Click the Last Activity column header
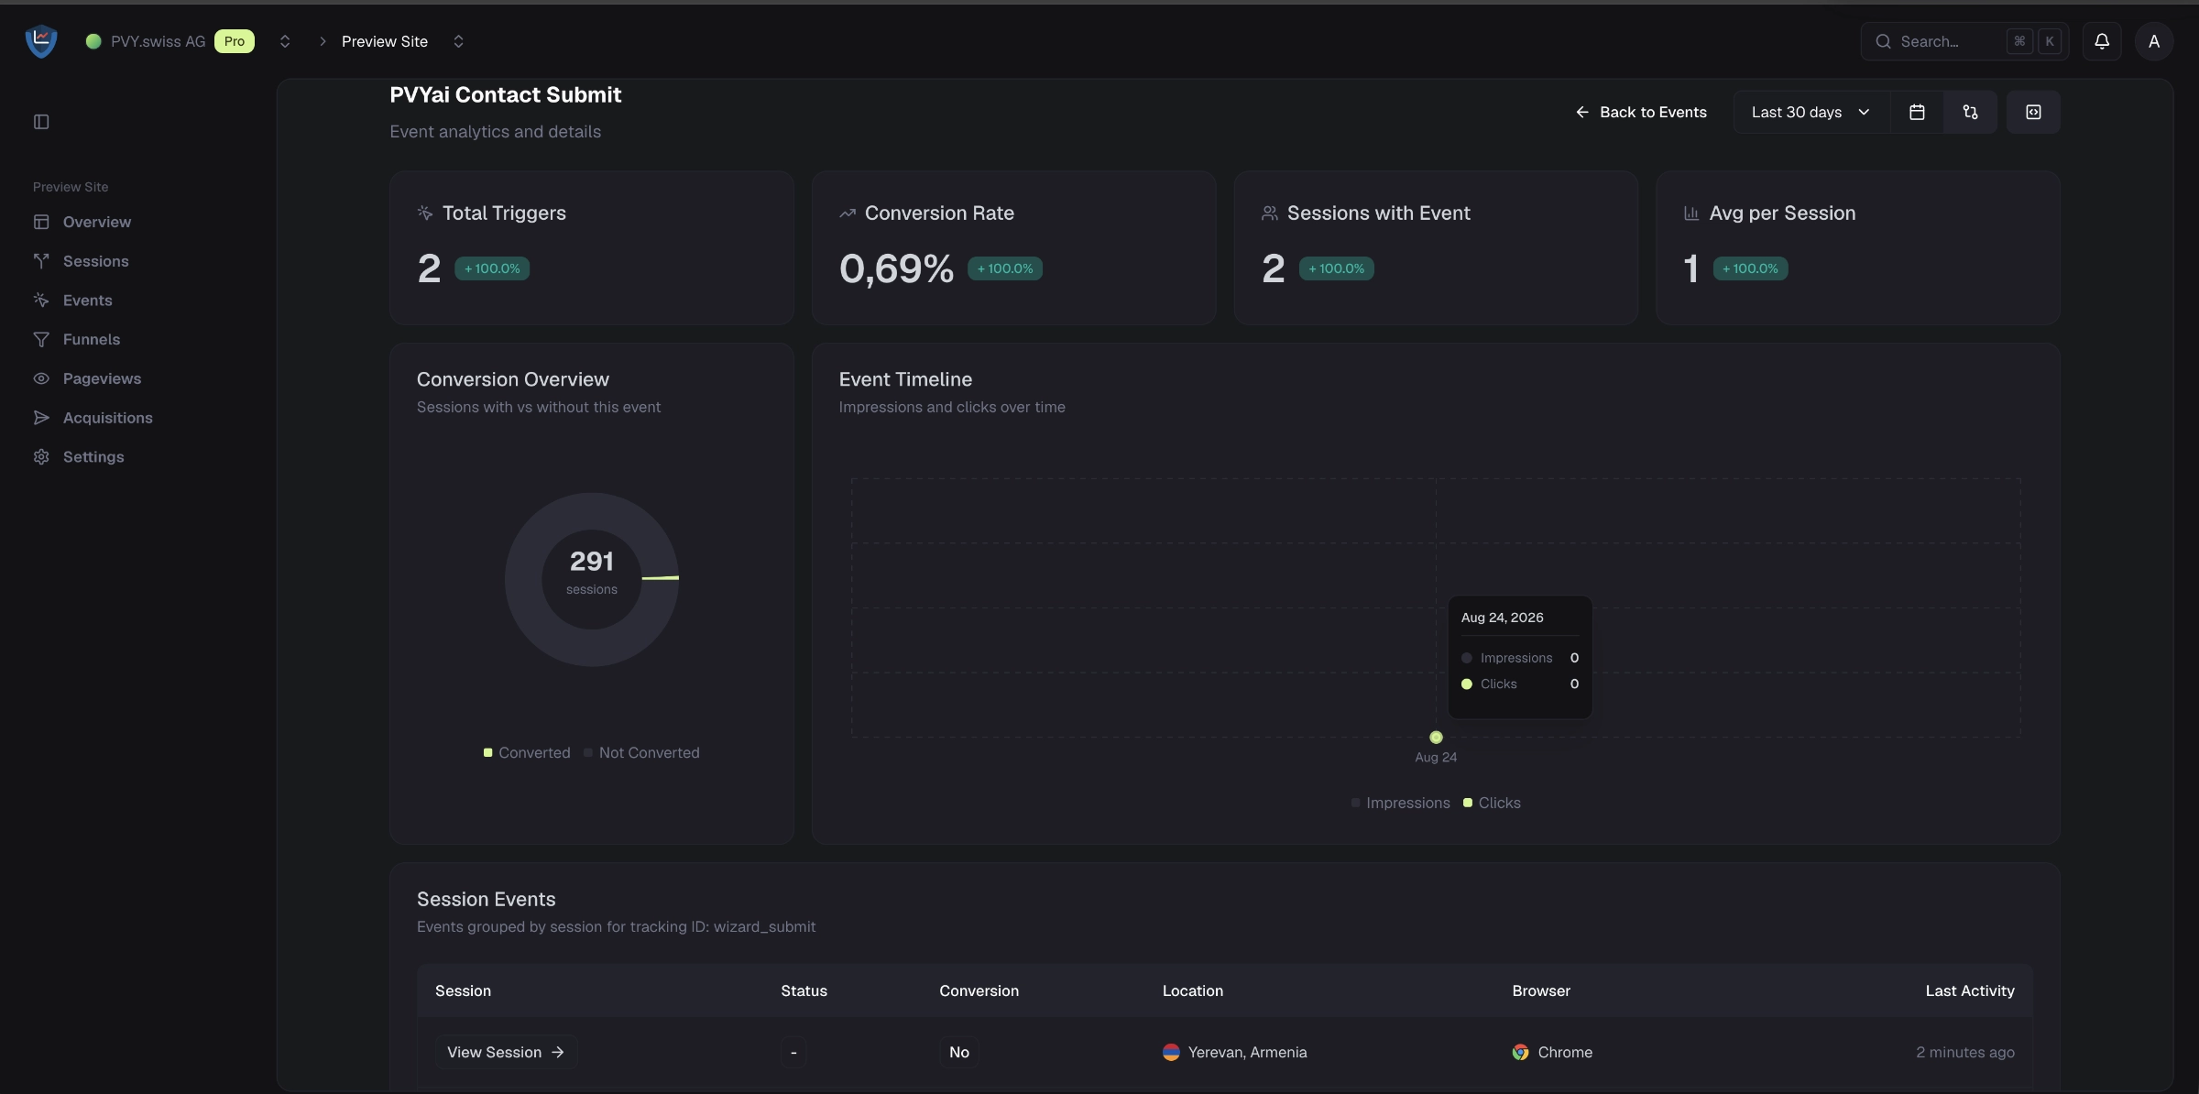Image resolution: width=2199 pixels, height=1094 pixels. [x=1970, y=990]
